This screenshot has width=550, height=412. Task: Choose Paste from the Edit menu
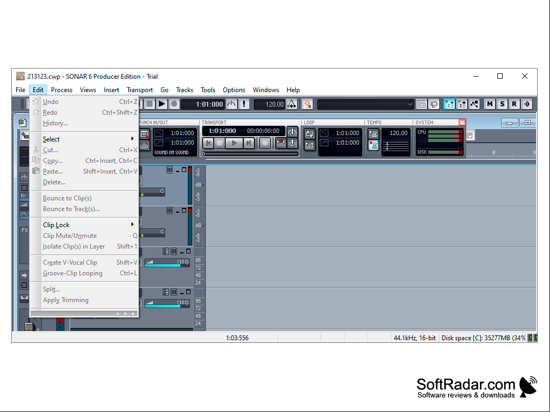84,171
